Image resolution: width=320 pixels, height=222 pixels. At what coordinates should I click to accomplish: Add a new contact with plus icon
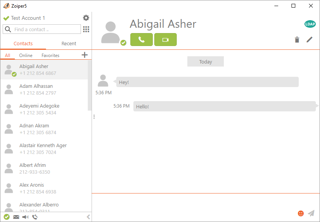[x=84, y=55]
